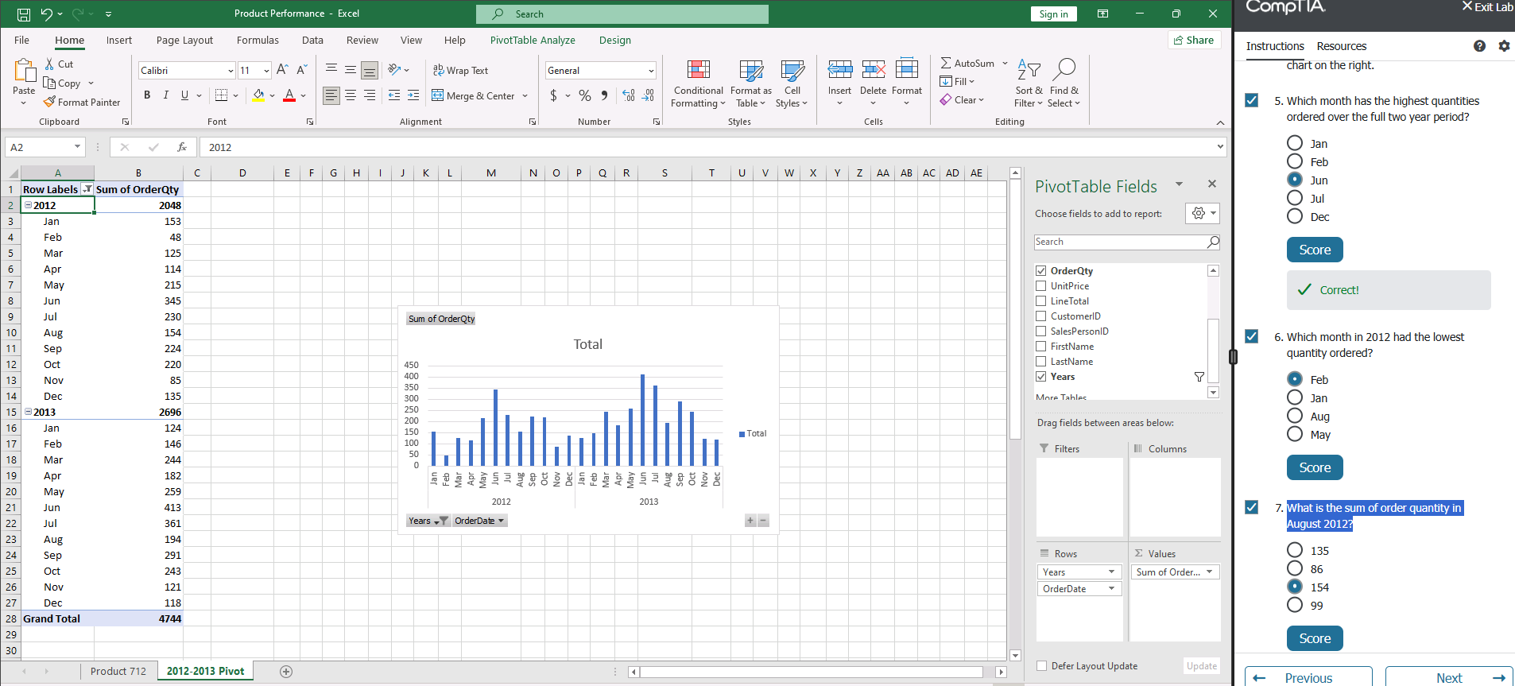This screenshot has width=1515, height=686.
Task: Click the Sign in button
Action: pyautogui.click(x=1053, y=14)
